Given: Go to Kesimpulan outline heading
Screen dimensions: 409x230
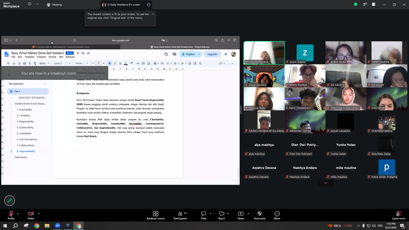Looking at the screenshot, I should coord(21,157).
